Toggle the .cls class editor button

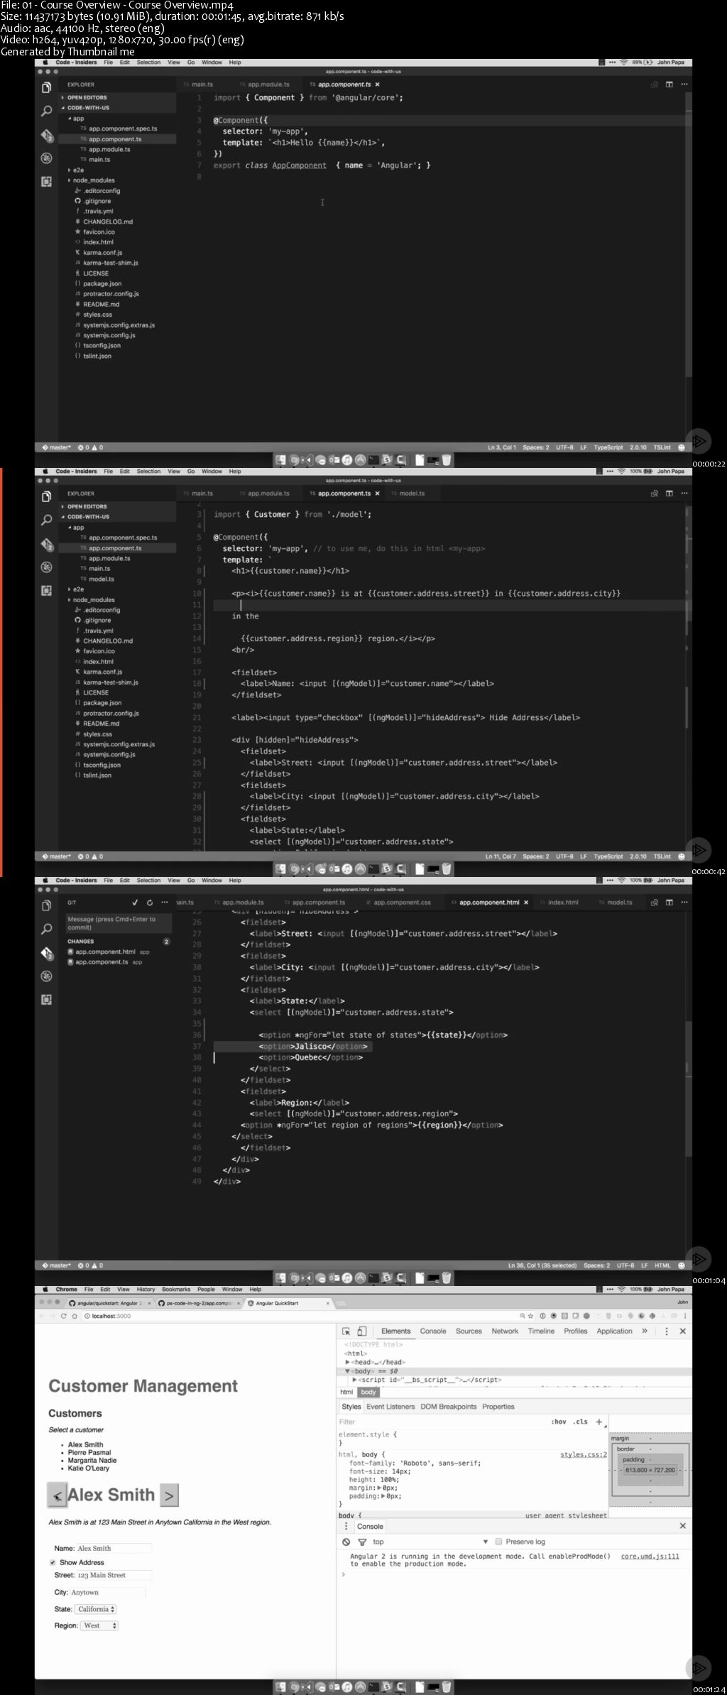pyautogui.click(x=581, y=1422)
